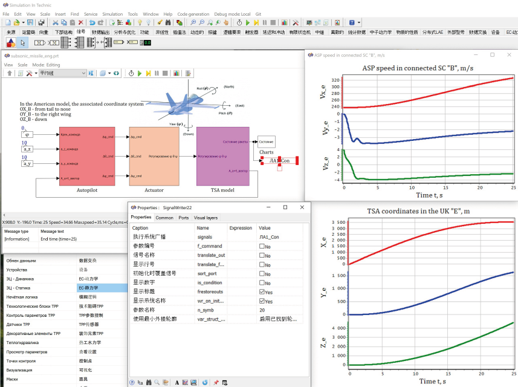Click the Autopilot block in the diagram
Screen dimensions: 518x387
pyautogui.click(x=86, y=155)
